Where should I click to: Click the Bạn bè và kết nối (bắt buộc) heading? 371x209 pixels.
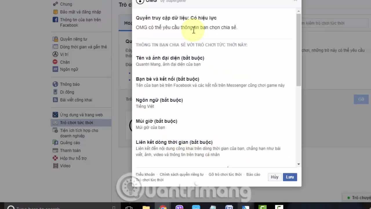(x=168, y=79)
